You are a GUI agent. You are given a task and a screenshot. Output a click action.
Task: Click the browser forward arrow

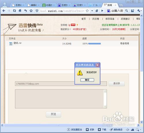[x=9, y=11]
